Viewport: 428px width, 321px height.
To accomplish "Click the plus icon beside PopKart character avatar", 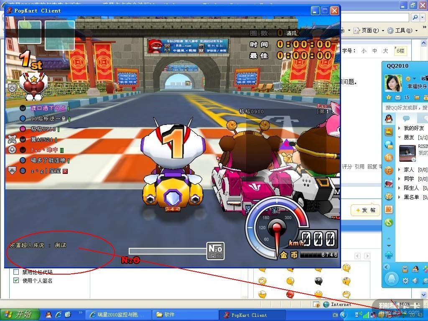I will 12,88.
